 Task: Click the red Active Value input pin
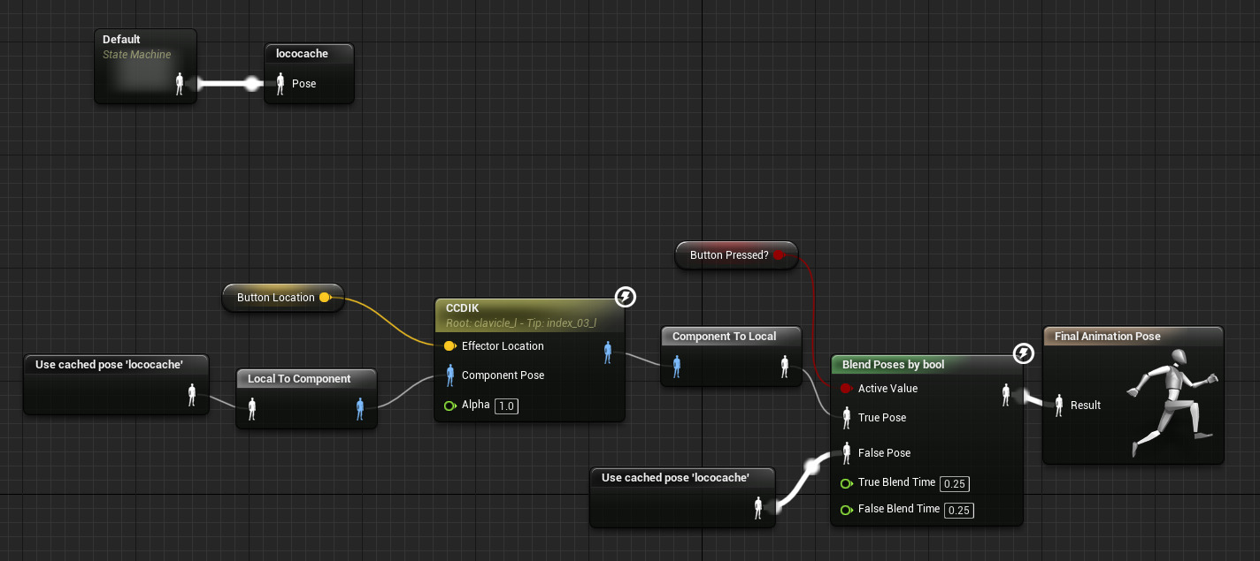846,389
